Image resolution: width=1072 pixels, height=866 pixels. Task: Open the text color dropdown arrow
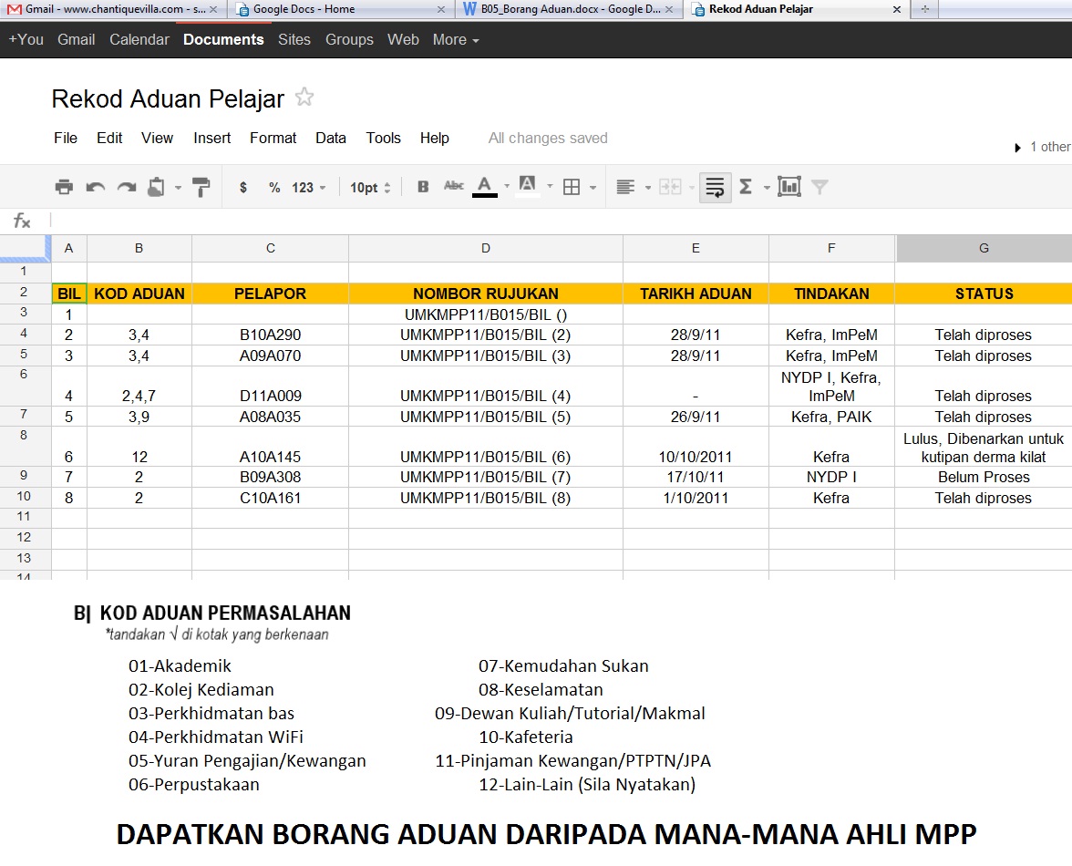pos(505,186)
